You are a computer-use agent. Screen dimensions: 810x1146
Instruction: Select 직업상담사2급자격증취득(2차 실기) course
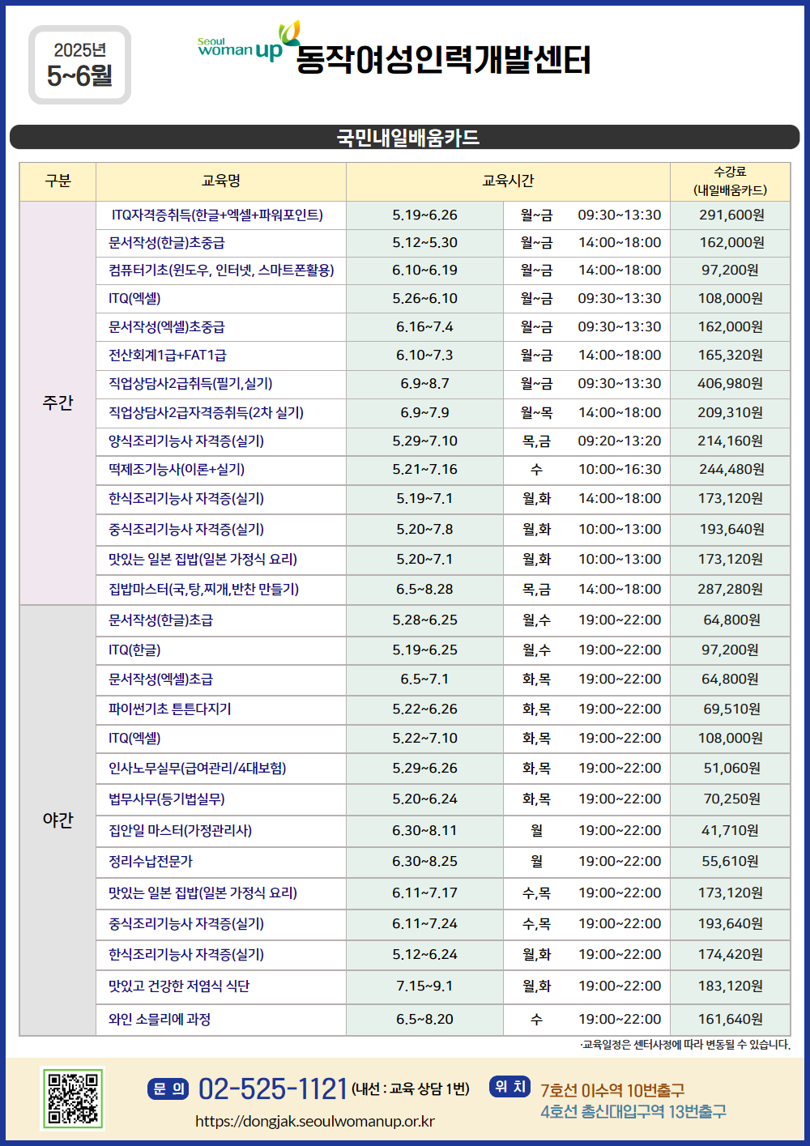(206, 413)
